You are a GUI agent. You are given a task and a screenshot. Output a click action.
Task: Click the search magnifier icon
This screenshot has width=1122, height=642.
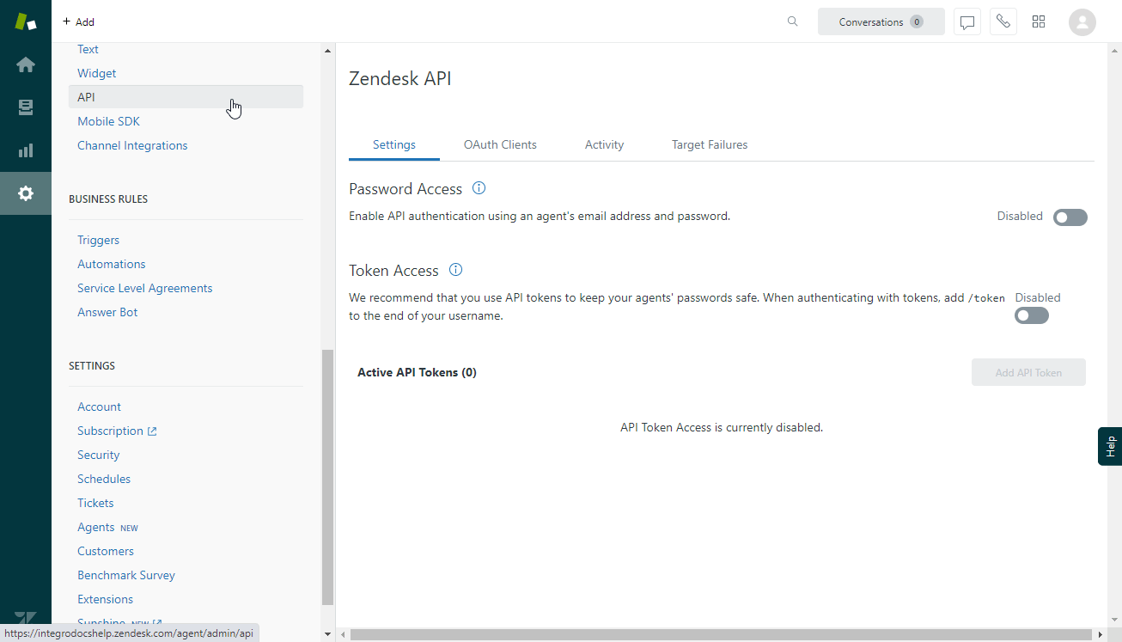point(793,21)
